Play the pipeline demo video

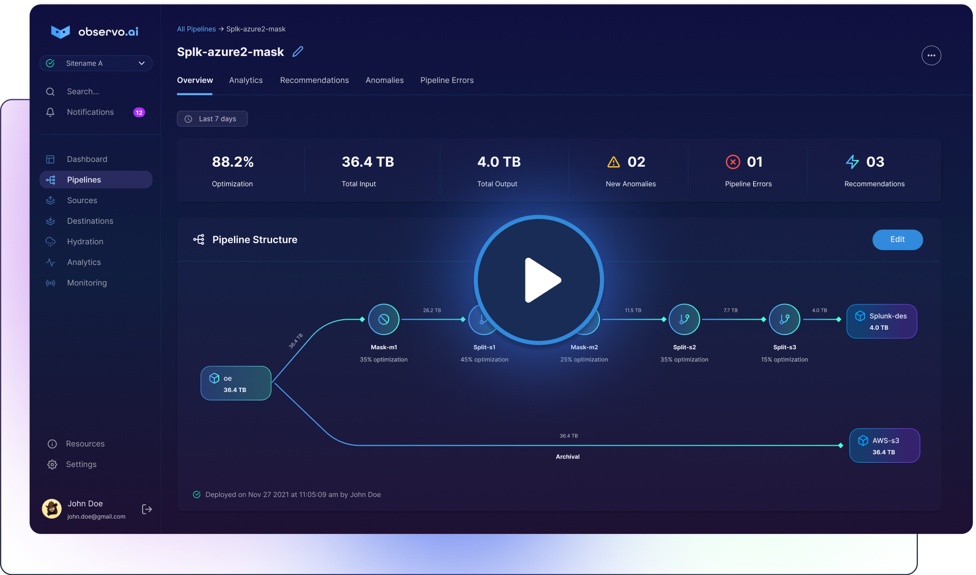pyautogui.click(x=539, y=280)
